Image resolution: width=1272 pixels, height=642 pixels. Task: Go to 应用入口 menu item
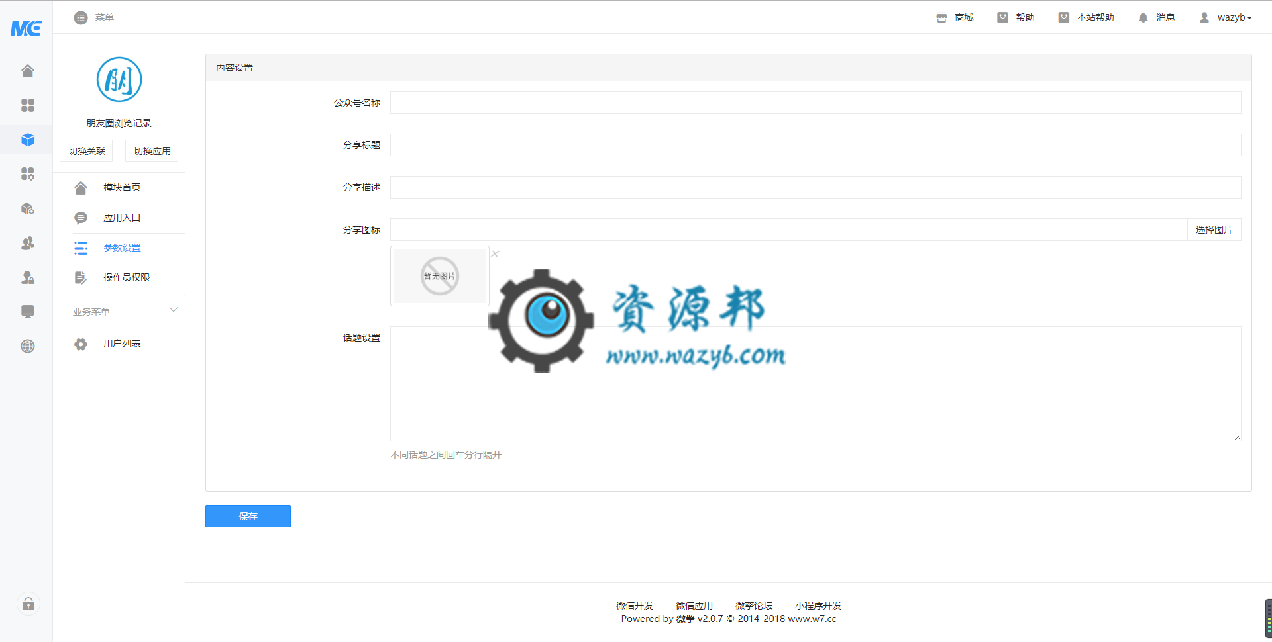tap(122, 218)
